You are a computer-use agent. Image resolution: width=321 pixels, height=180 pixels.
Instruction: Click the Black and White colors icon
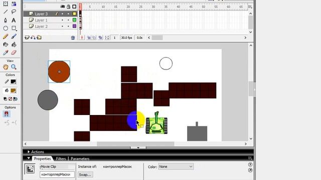coord(6,99)
